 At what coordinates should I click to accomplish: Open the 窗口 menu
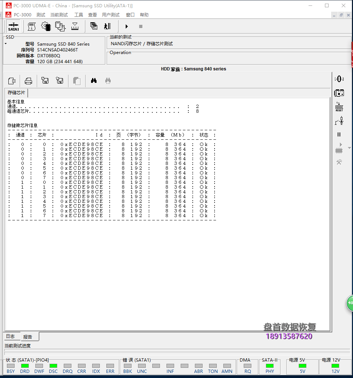130,15
